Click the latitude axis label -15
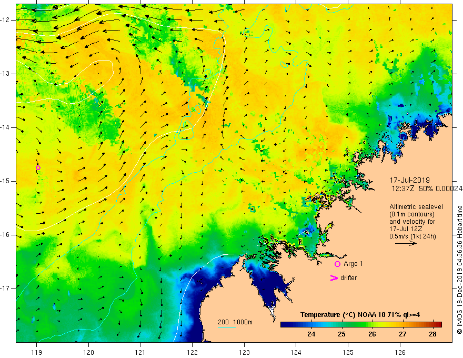The width and height of the screenshot is (463, 358). coord(6,181)
